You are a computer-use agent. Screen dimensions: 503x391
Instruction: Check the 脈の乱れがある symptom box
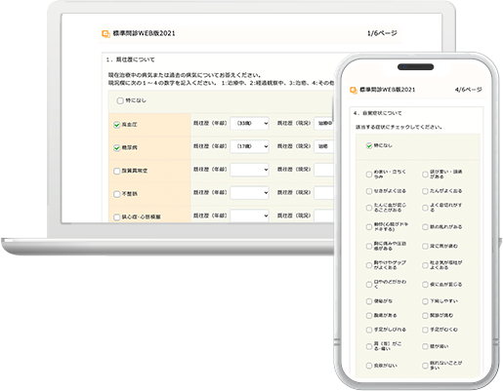pos(425,227)
